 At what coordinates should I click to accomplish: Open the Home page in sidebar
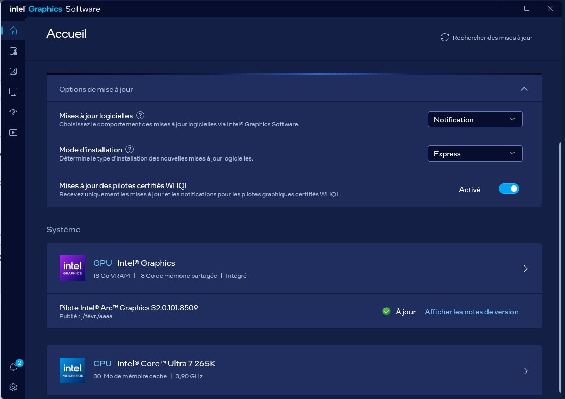pos(13,31)
